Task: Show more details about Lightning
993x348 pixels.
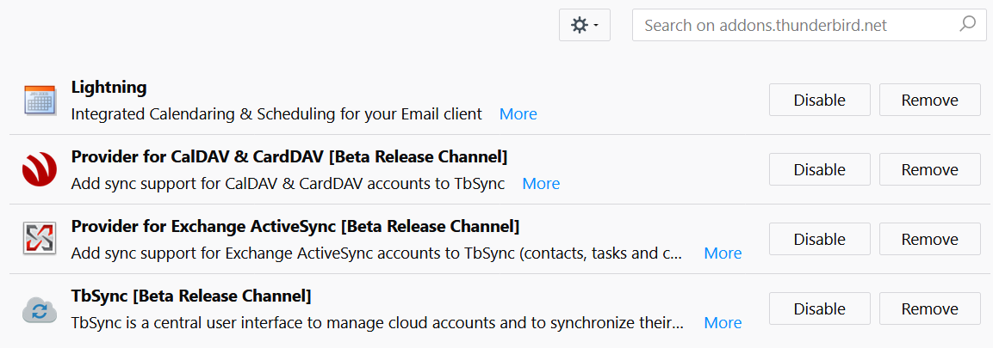Action: 518,113
